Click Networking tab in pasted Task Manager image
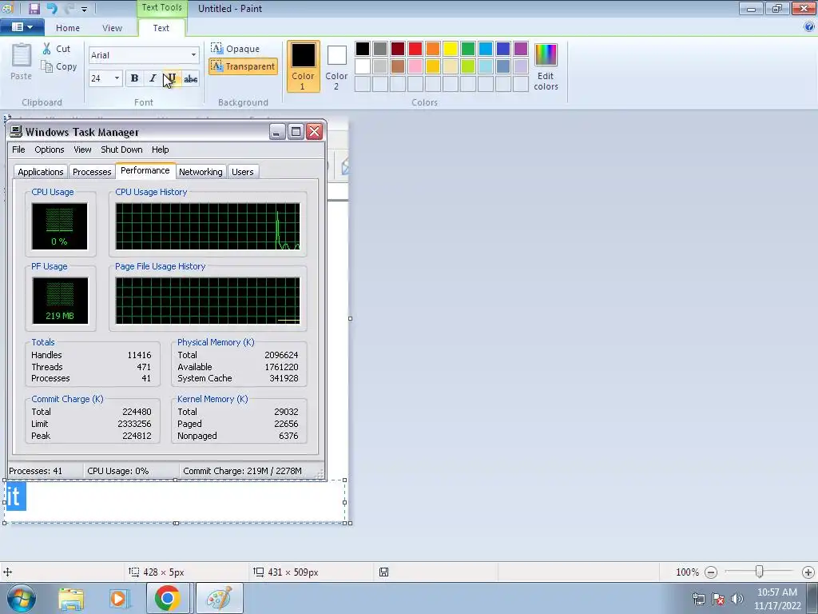 [x=201, y=172]
